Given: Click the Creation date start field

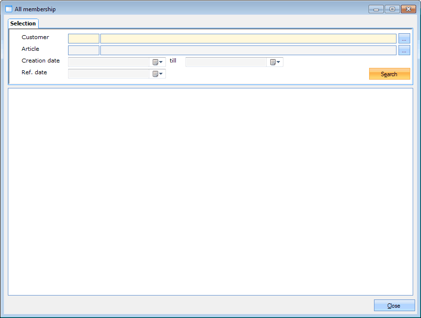Looking at the screenshot, I should (109, 62).
